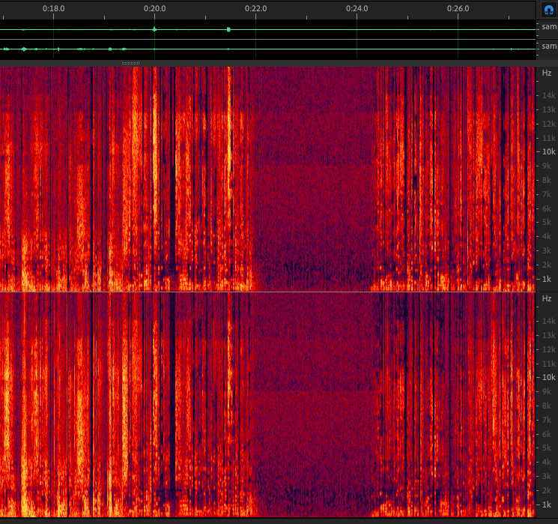
Task: Click the lower waveform channel's 'sam' scale label
Action: tap(548, 46)
